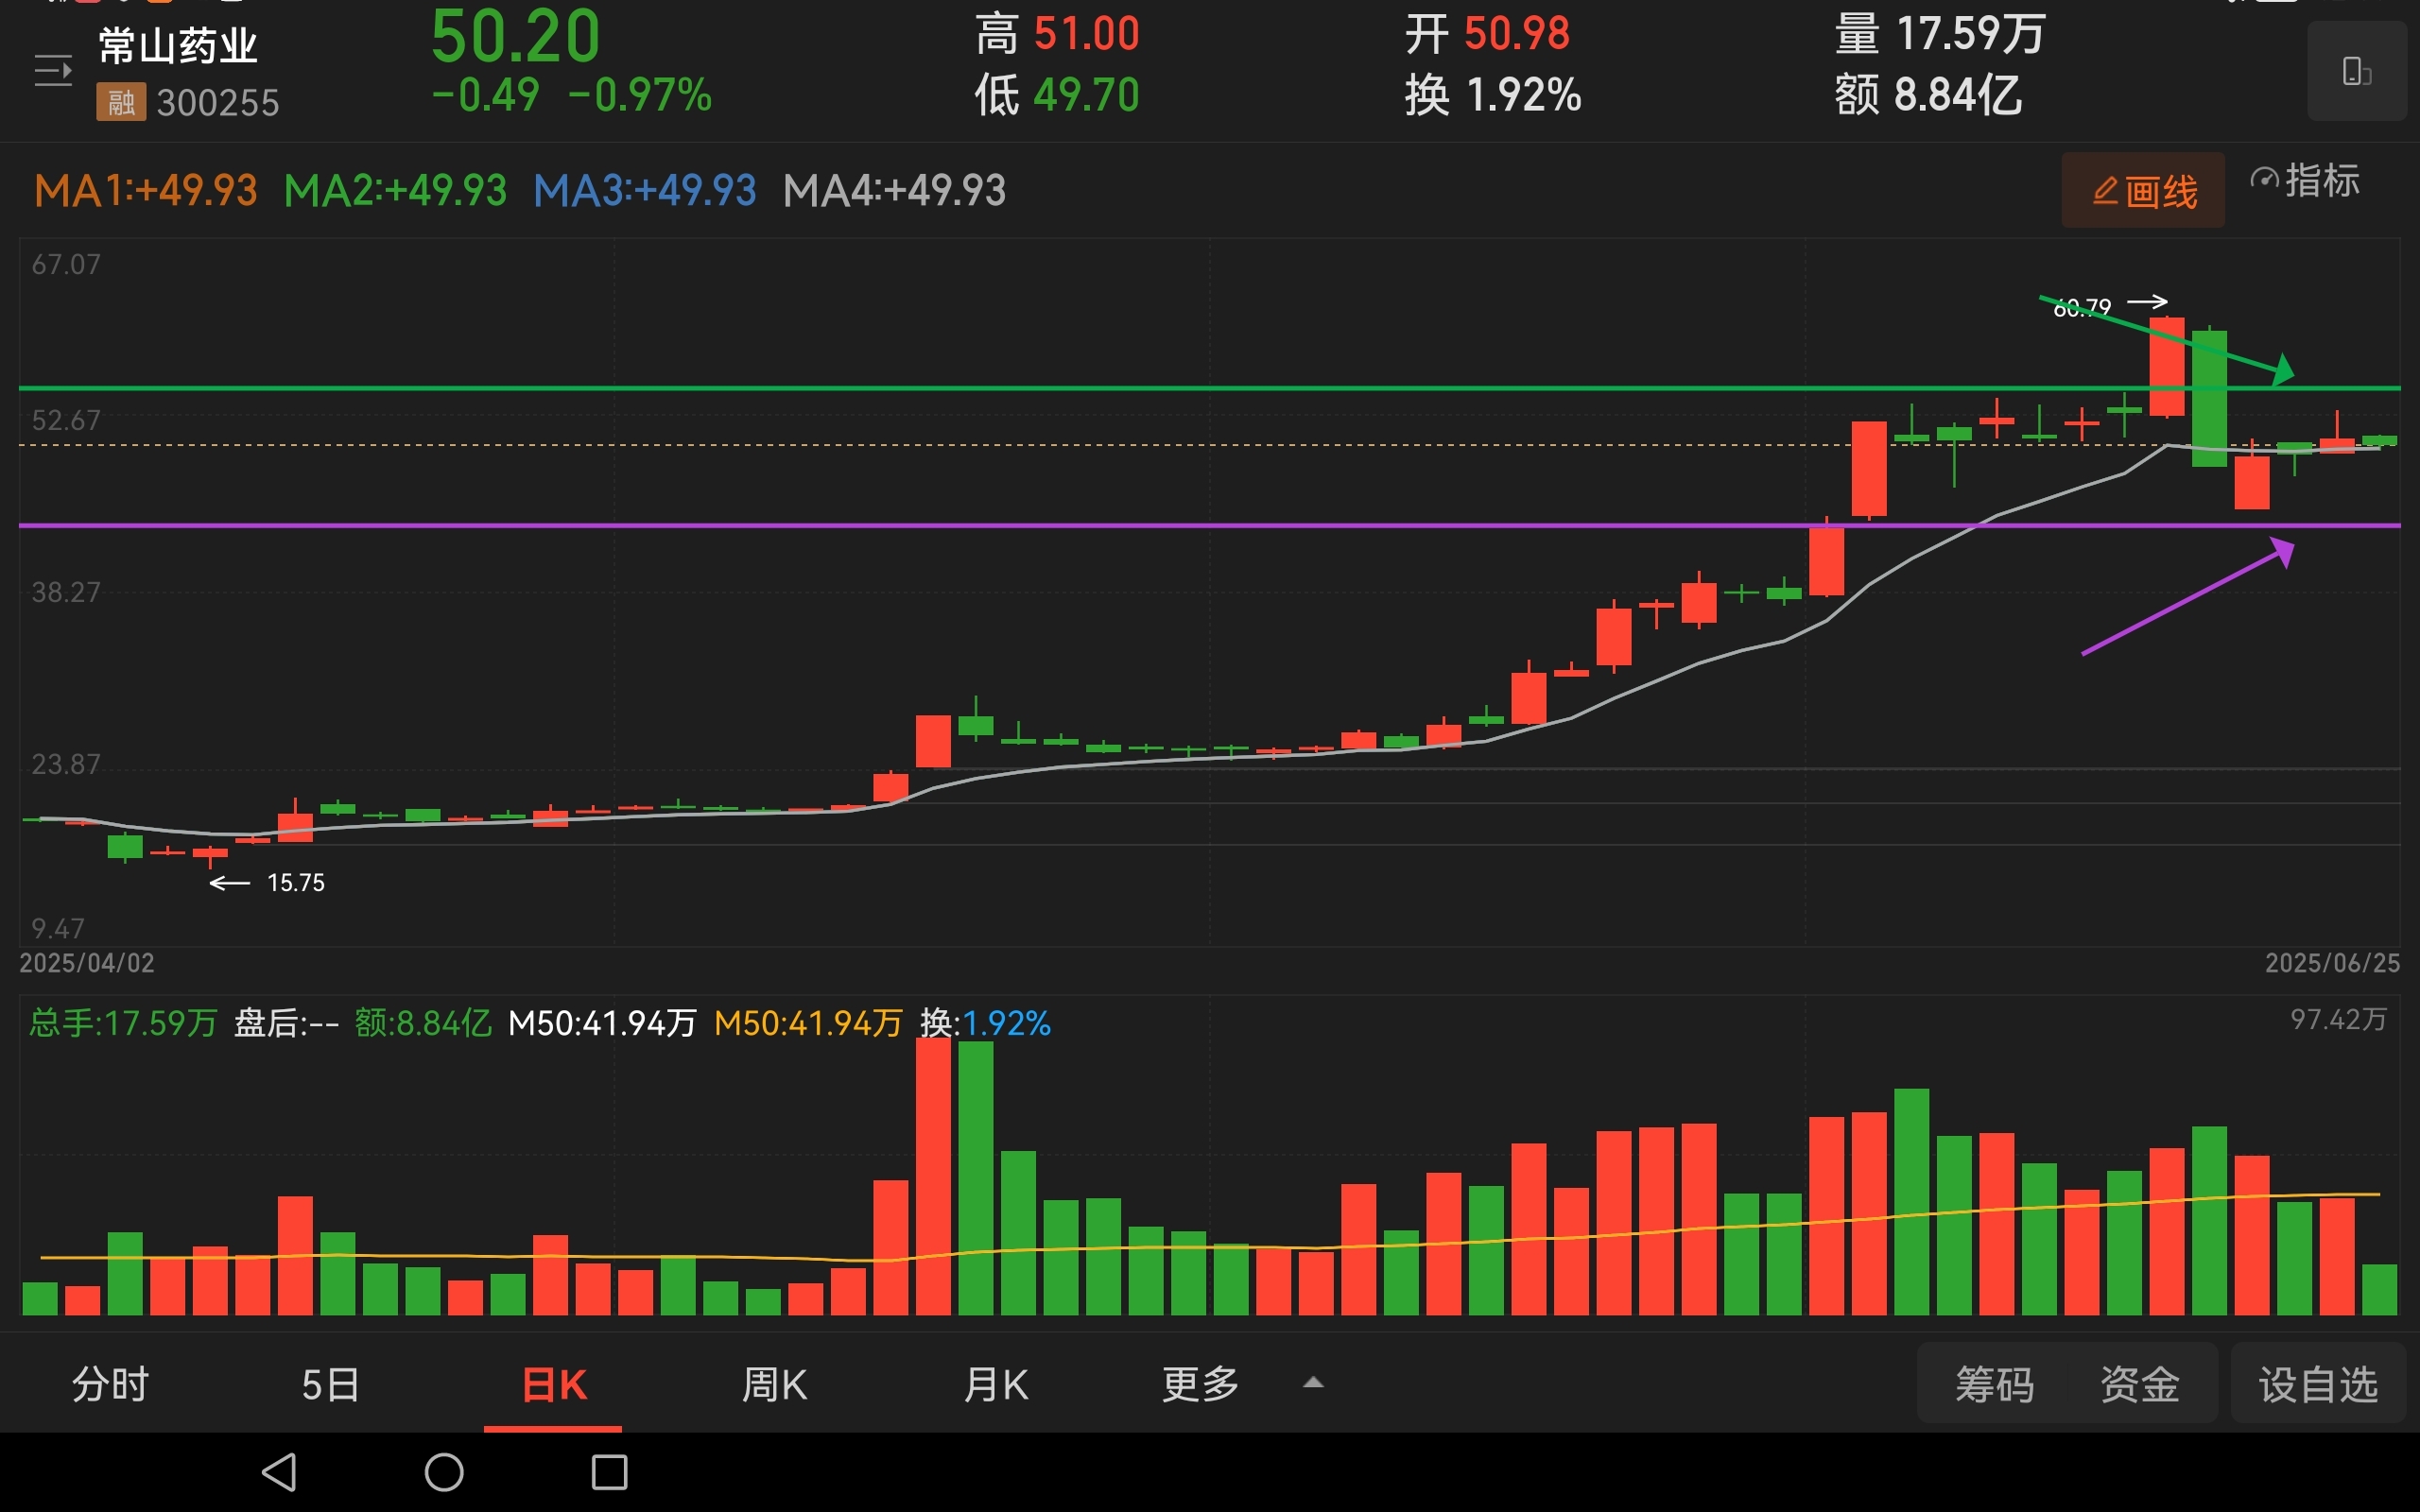This screenshot has width=2420, height=1512.
Task: Open the 指标 indicator settings
Action: click(x=2304, y=181)
